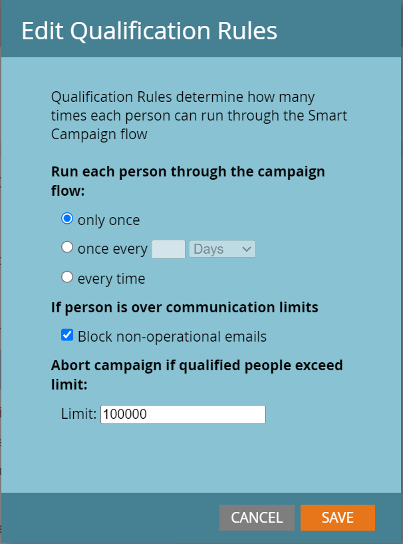The height and width of the screenshot is (544, 403).
Task: Click the "Block non-operational emails" label text
Action: tap(172, 336)
